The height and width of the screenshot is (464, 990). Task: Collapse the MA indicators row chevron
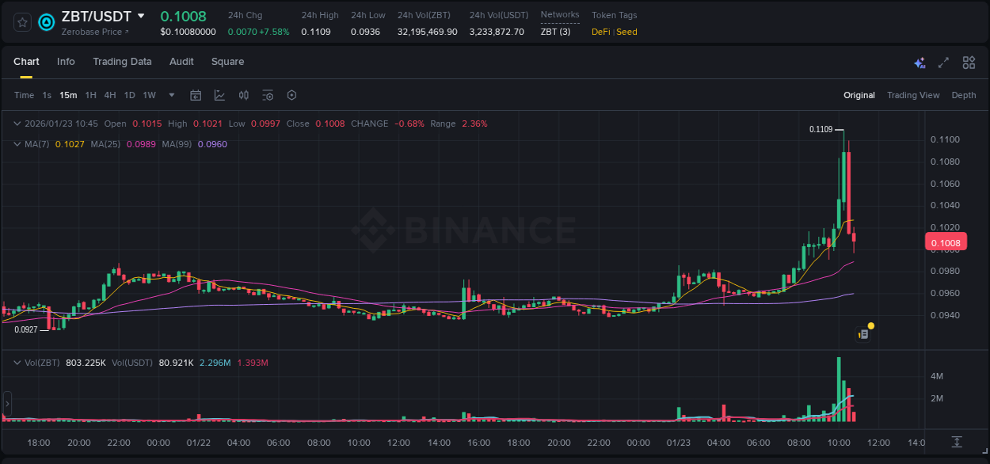click(x=17, y=144)
